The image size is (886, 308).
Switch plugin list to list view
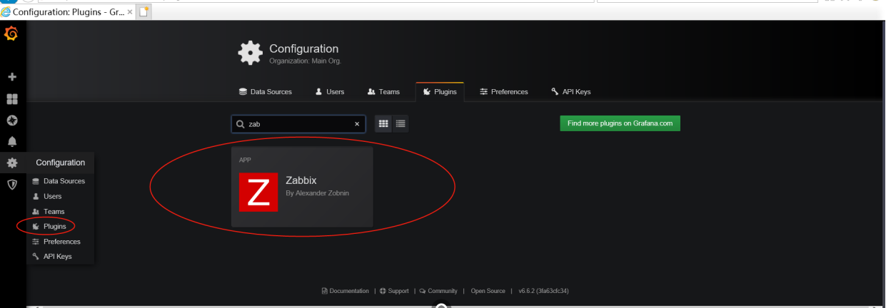coord(401,124)
